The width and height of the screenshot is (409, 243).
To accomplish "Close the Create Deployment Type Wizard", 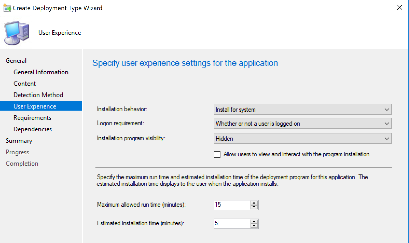I will pyautogui.click(x=400, y=8).
